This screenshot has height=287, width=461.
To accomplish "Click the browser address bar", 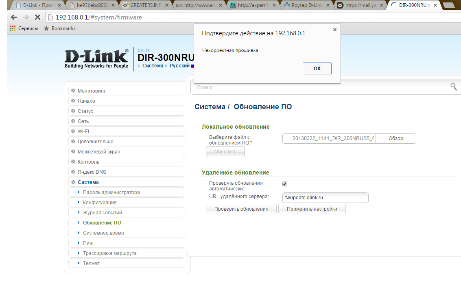I will coord(253,17).
